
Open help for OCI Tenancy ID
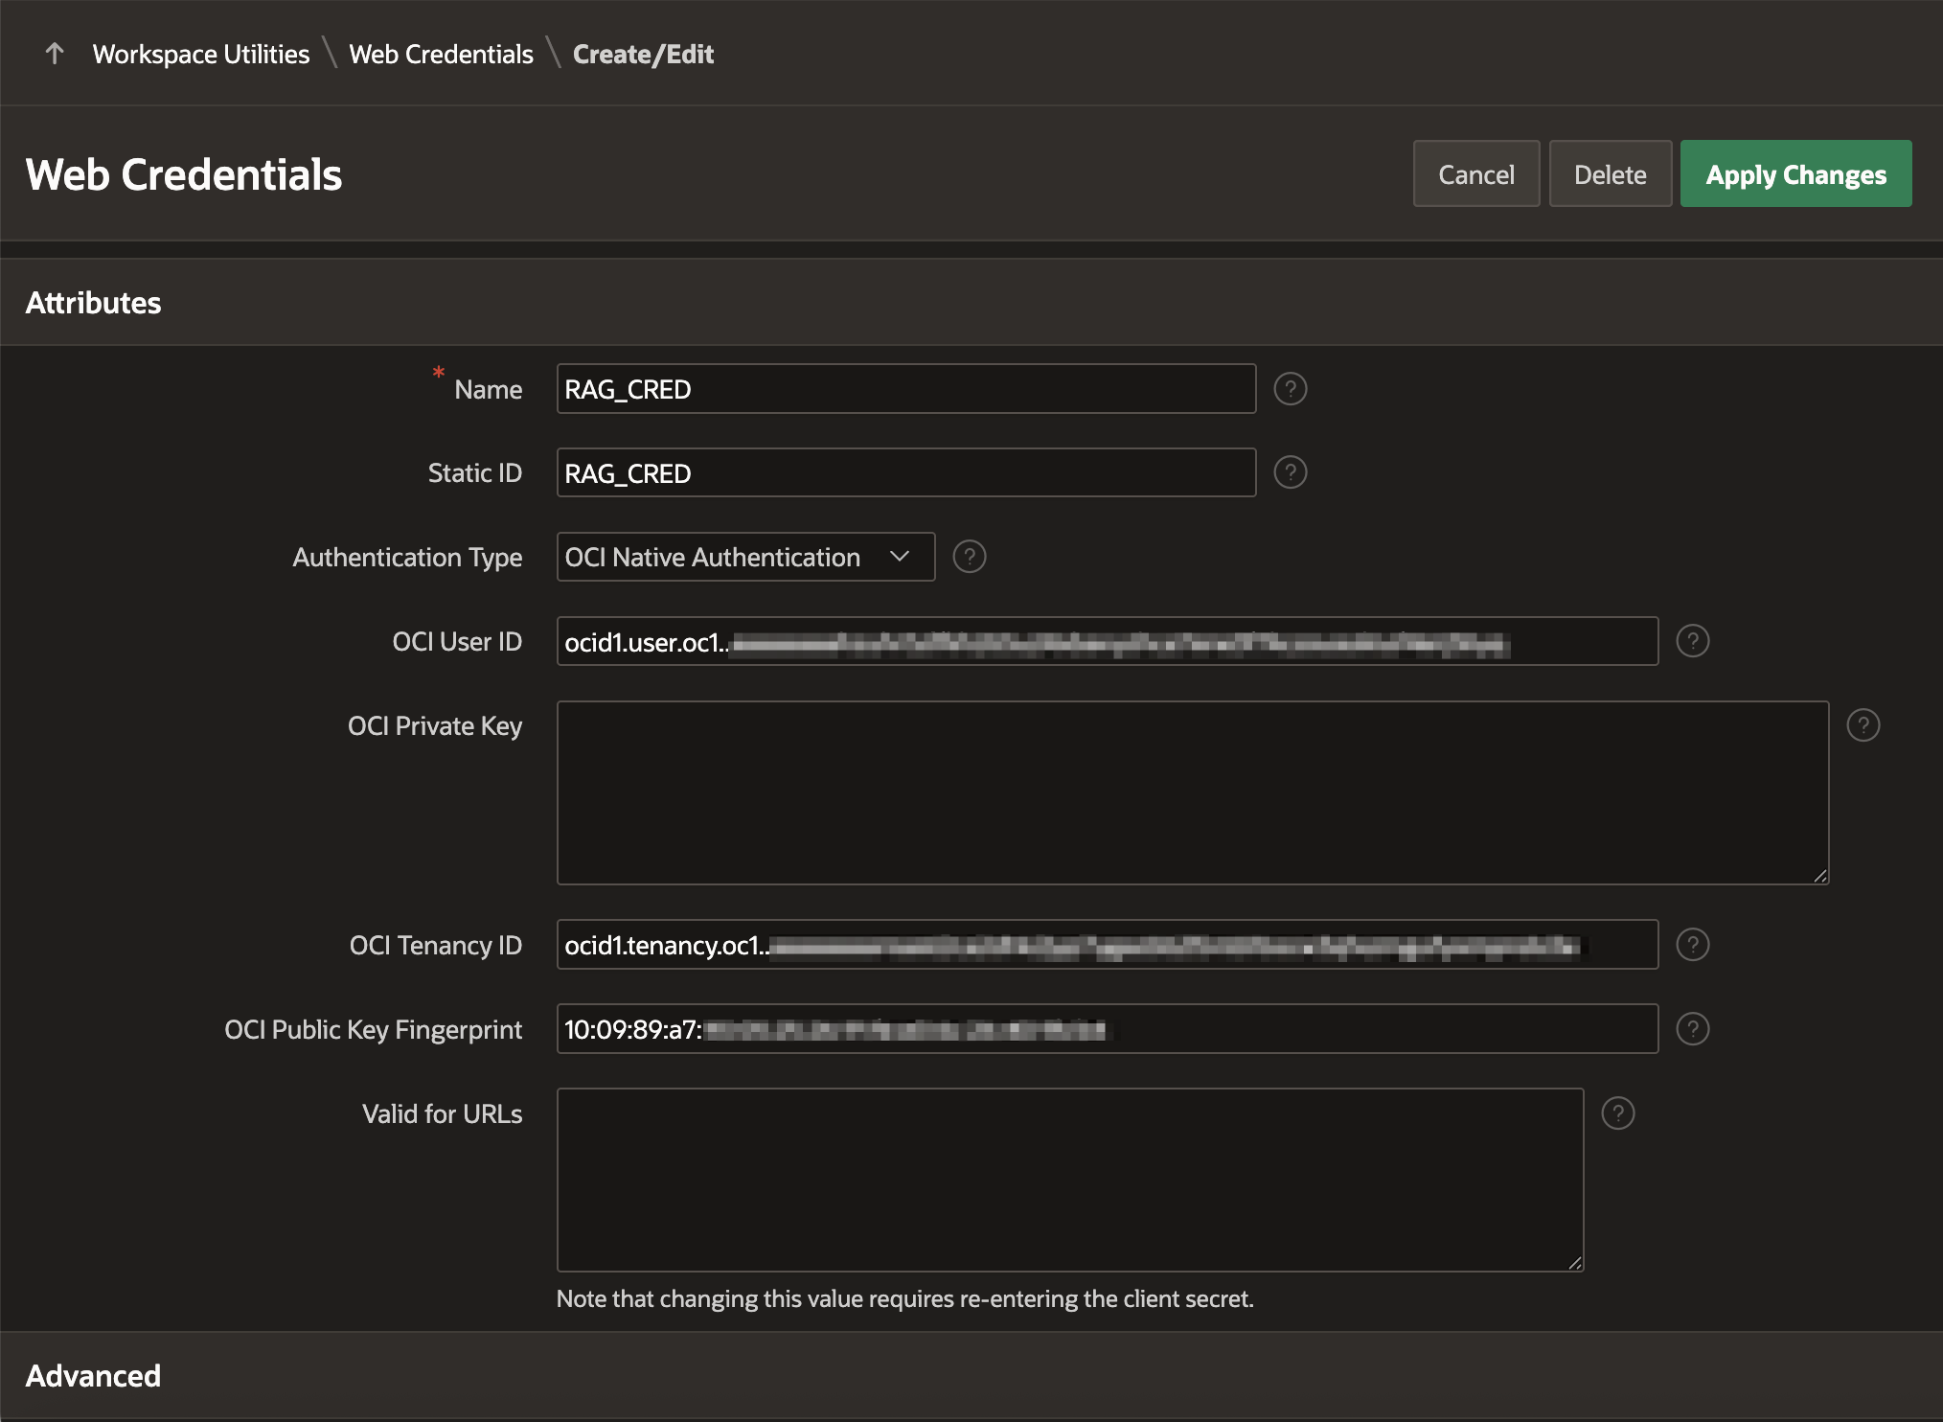[x=1692, y=945]
